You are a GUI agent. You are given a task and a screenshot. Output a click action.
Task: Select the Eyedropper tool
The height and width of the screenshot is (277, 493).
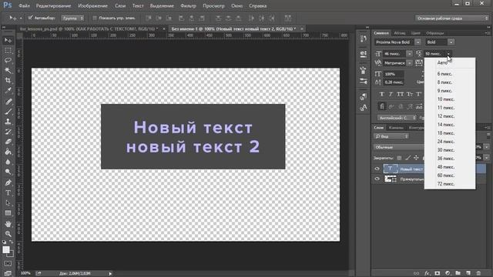click(x=8, y=91)
